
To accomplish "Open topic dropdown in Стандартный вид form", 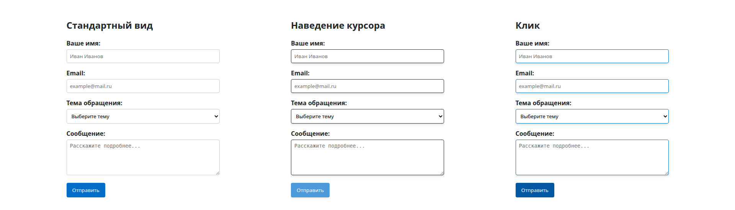I will (143, 116).
